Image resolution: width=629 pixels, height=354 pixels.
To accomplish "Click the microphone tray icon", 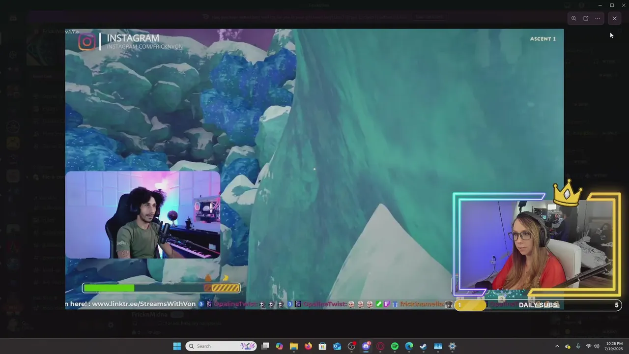I will 578,346.
